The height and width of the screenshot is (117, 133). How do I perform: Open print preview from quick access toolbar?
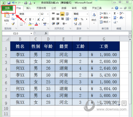point(30,3)
